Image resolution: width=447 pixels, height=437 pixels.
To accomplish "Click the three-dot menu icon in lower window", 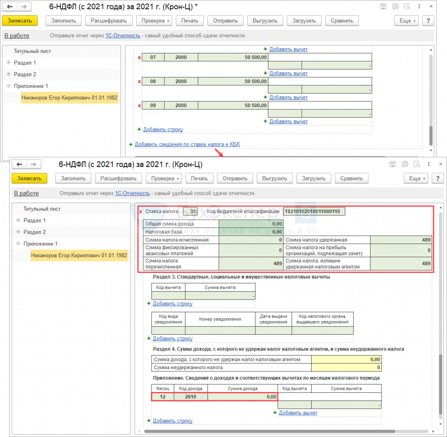I will [x=428, y=164].
